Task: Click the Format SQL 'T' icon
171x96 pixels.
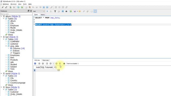Action: 55,11
